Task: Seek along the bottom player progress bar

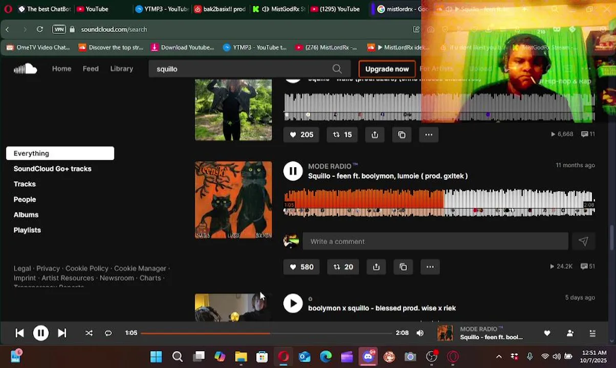Action: tap(266, 333)
